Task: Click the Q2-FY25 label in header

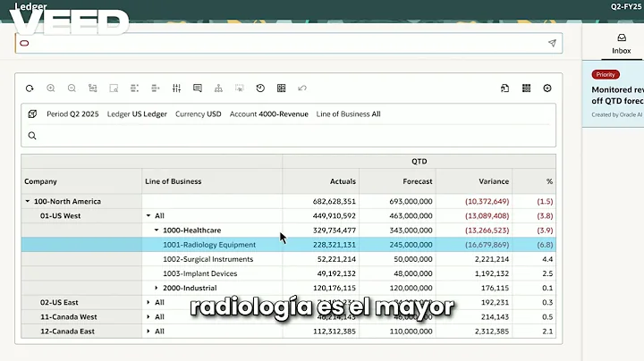Action: tap(627, 6)
